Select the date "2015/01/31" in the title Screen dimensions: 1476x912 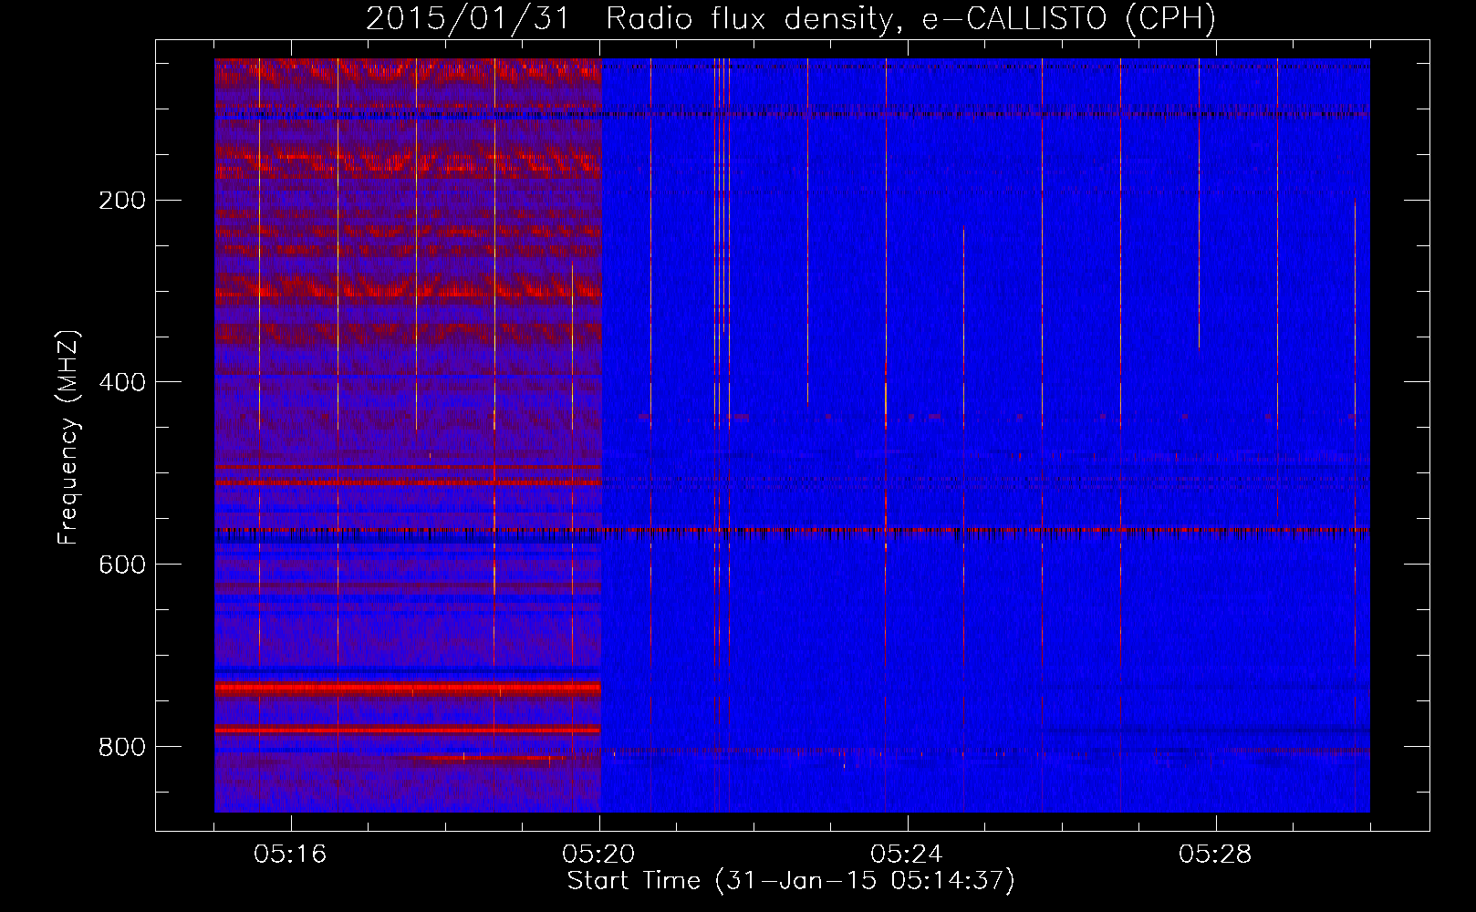[467, 19]
